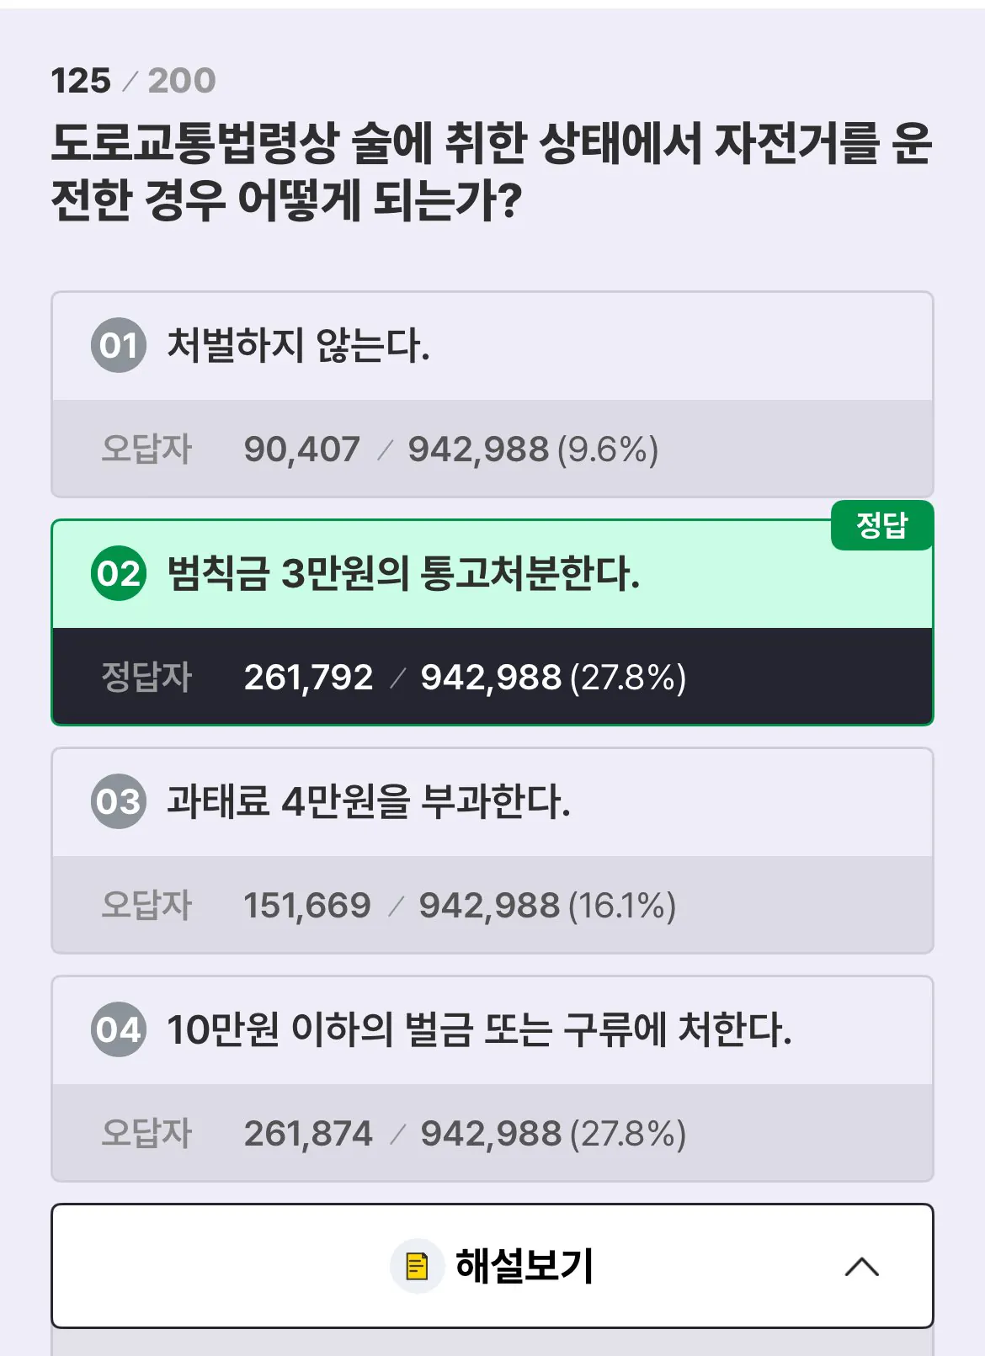Image resolution: width=985 pixels, height=1356 pixels.
Task: Choose 10만원 이하의 벌금 또는 구류 option
Action: pos(479,1029)
